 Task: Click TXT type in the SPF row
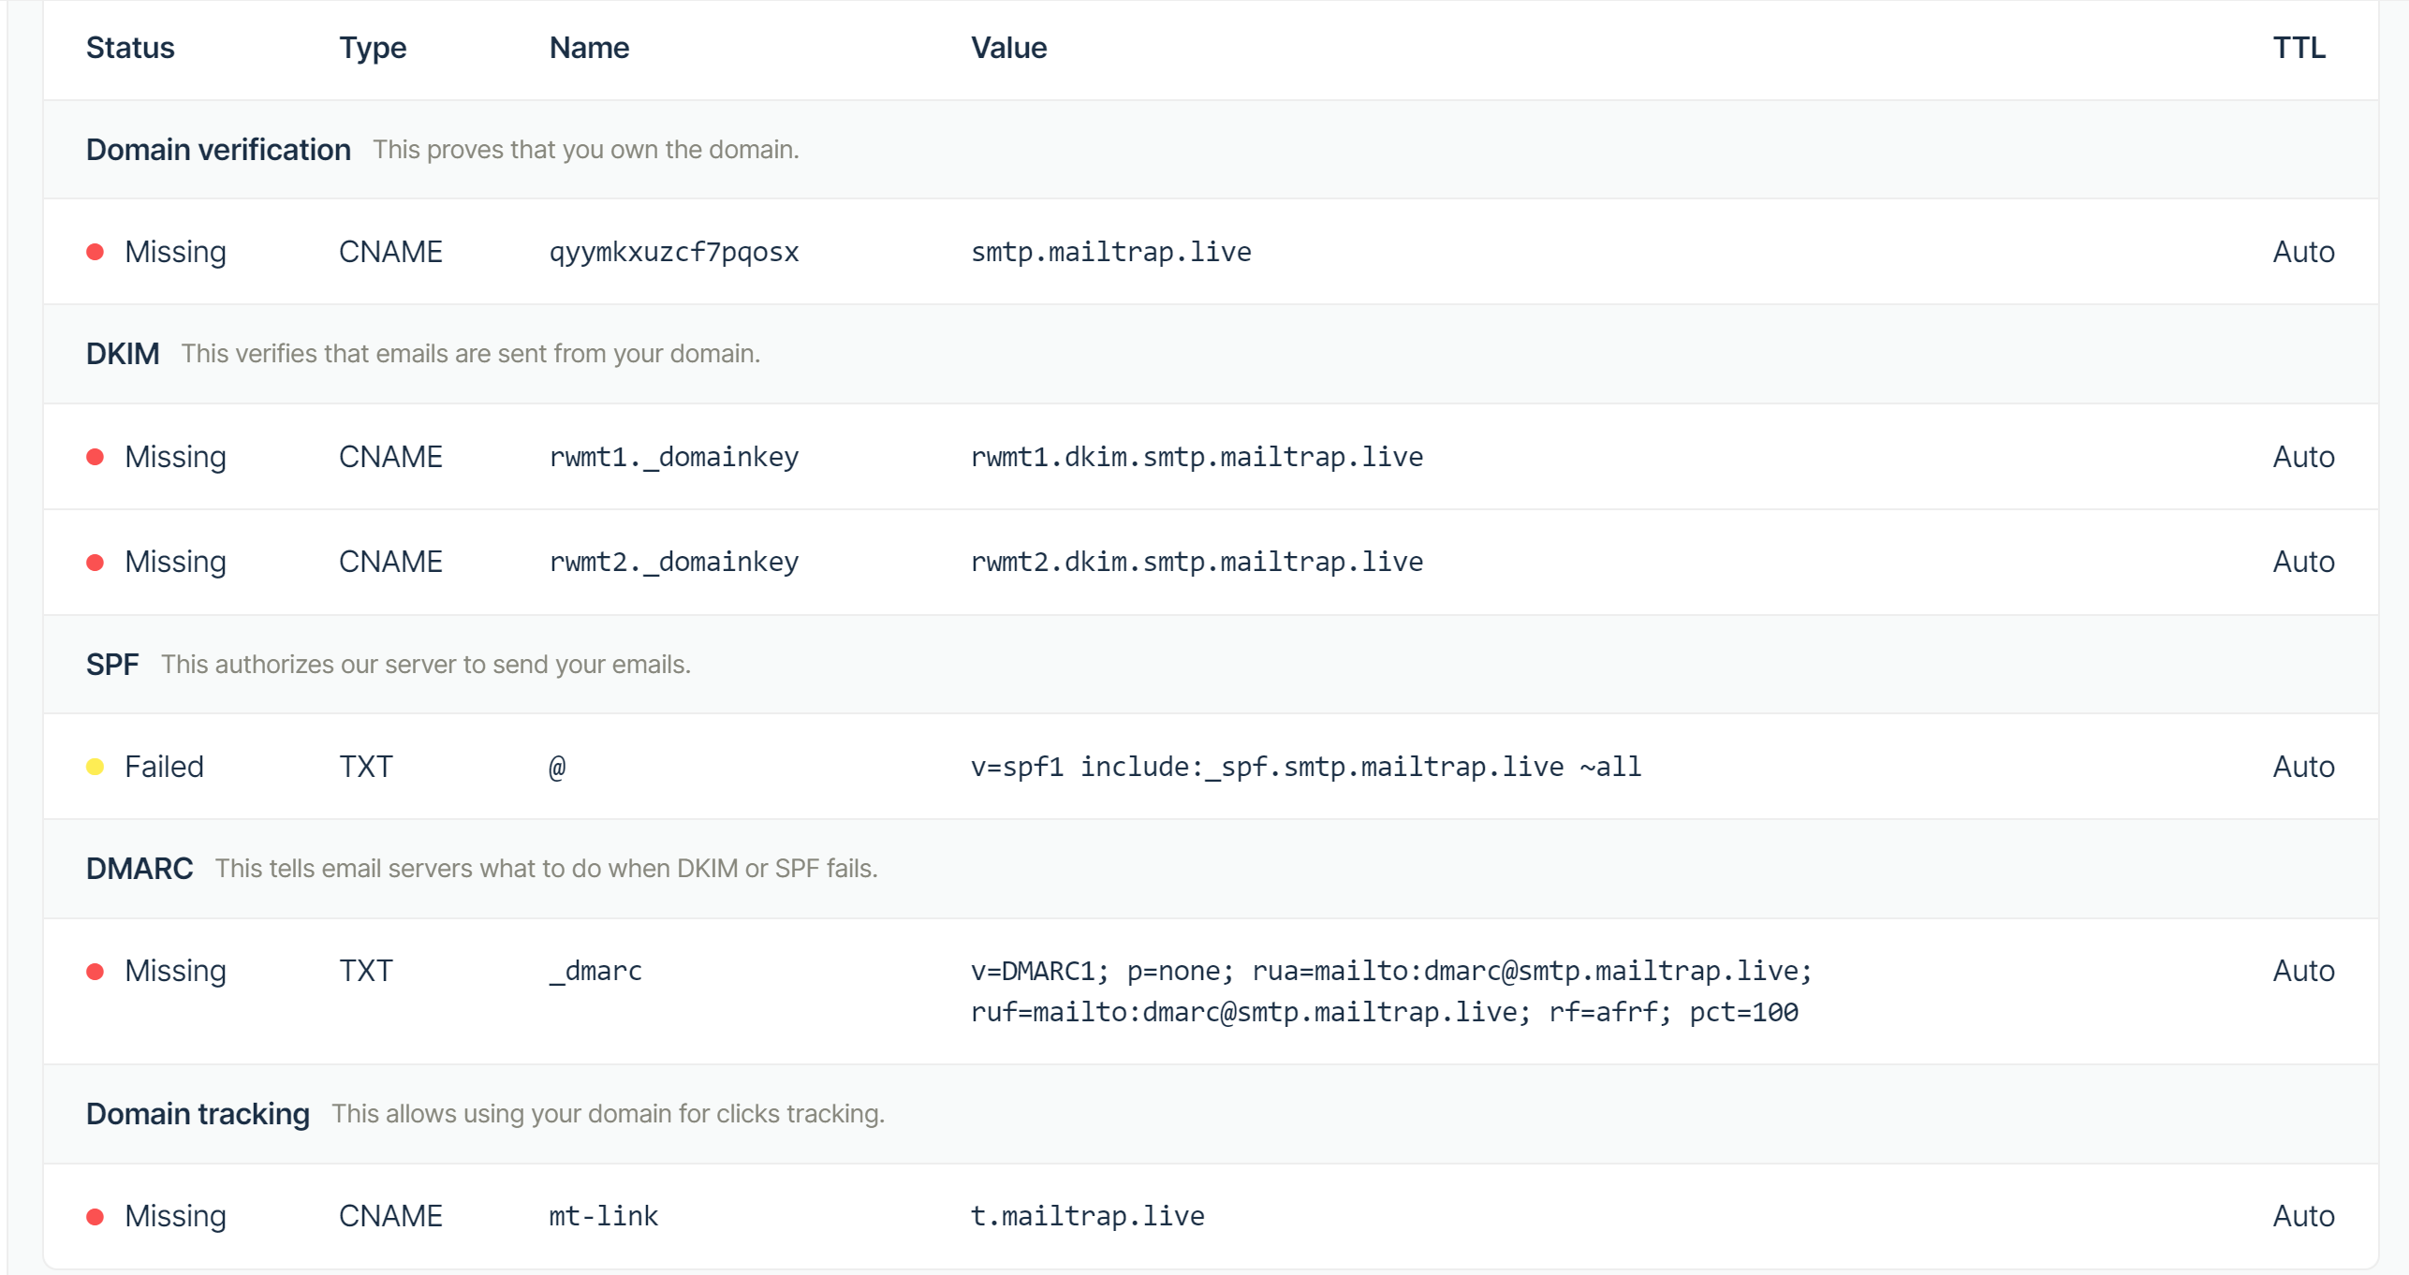[365, 767]
